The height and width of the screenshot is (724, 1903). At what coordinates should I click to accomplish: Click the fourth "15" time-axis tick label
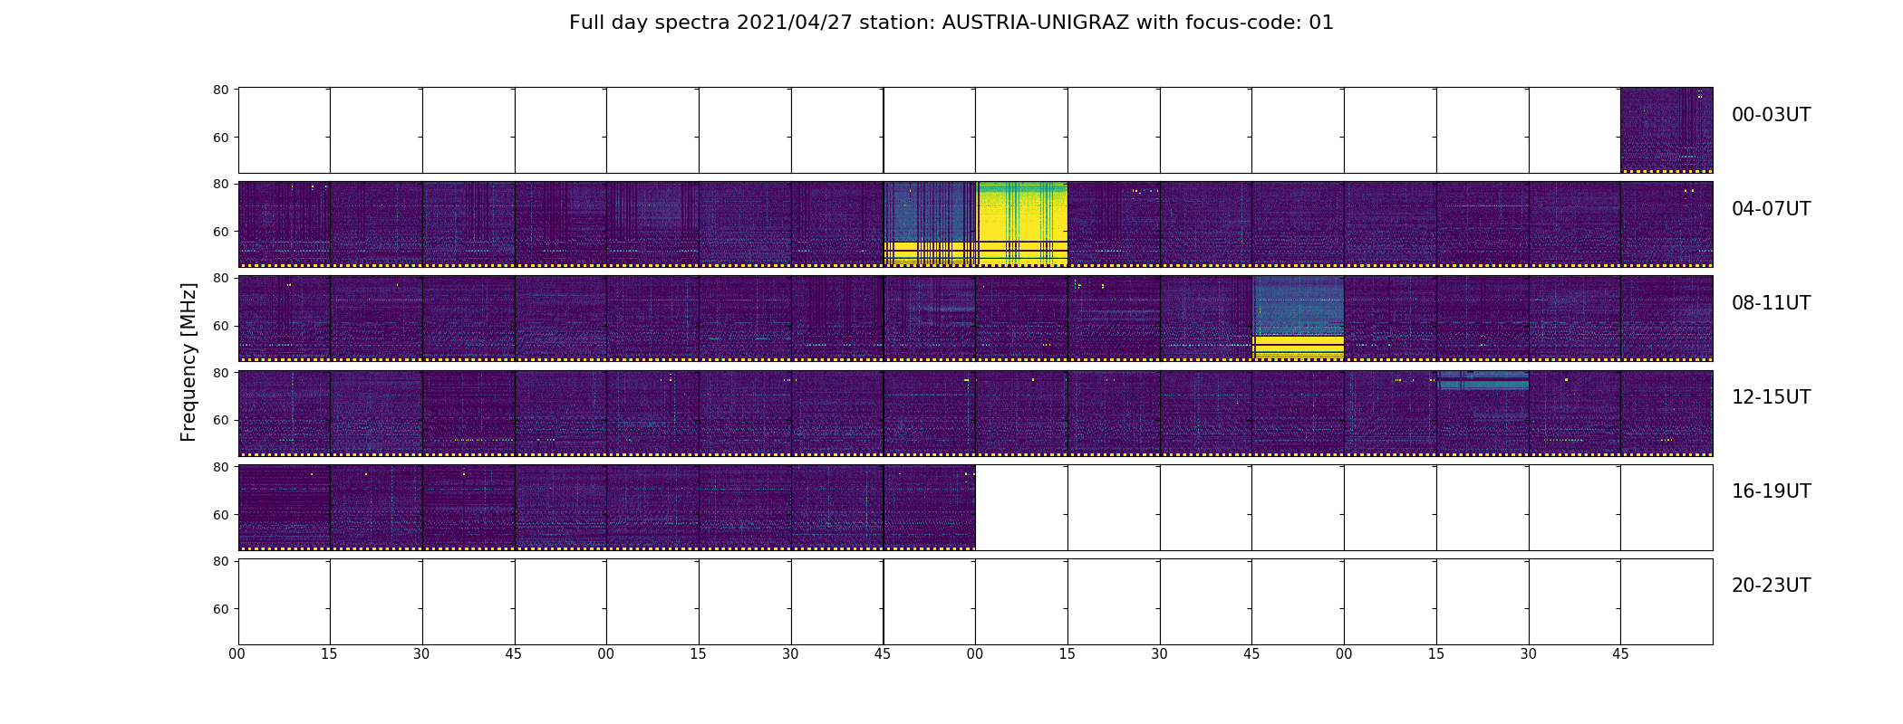1436,654
